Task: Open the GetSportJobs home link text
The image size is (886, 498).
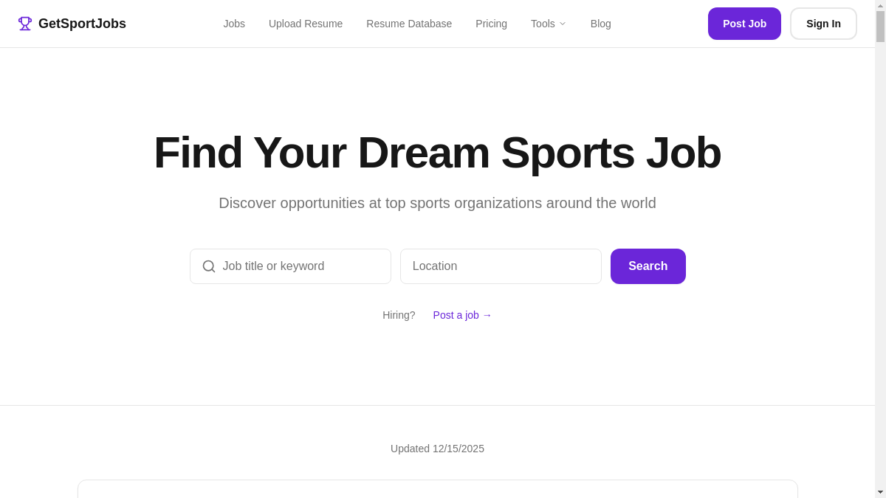Action: pos(82,24)
